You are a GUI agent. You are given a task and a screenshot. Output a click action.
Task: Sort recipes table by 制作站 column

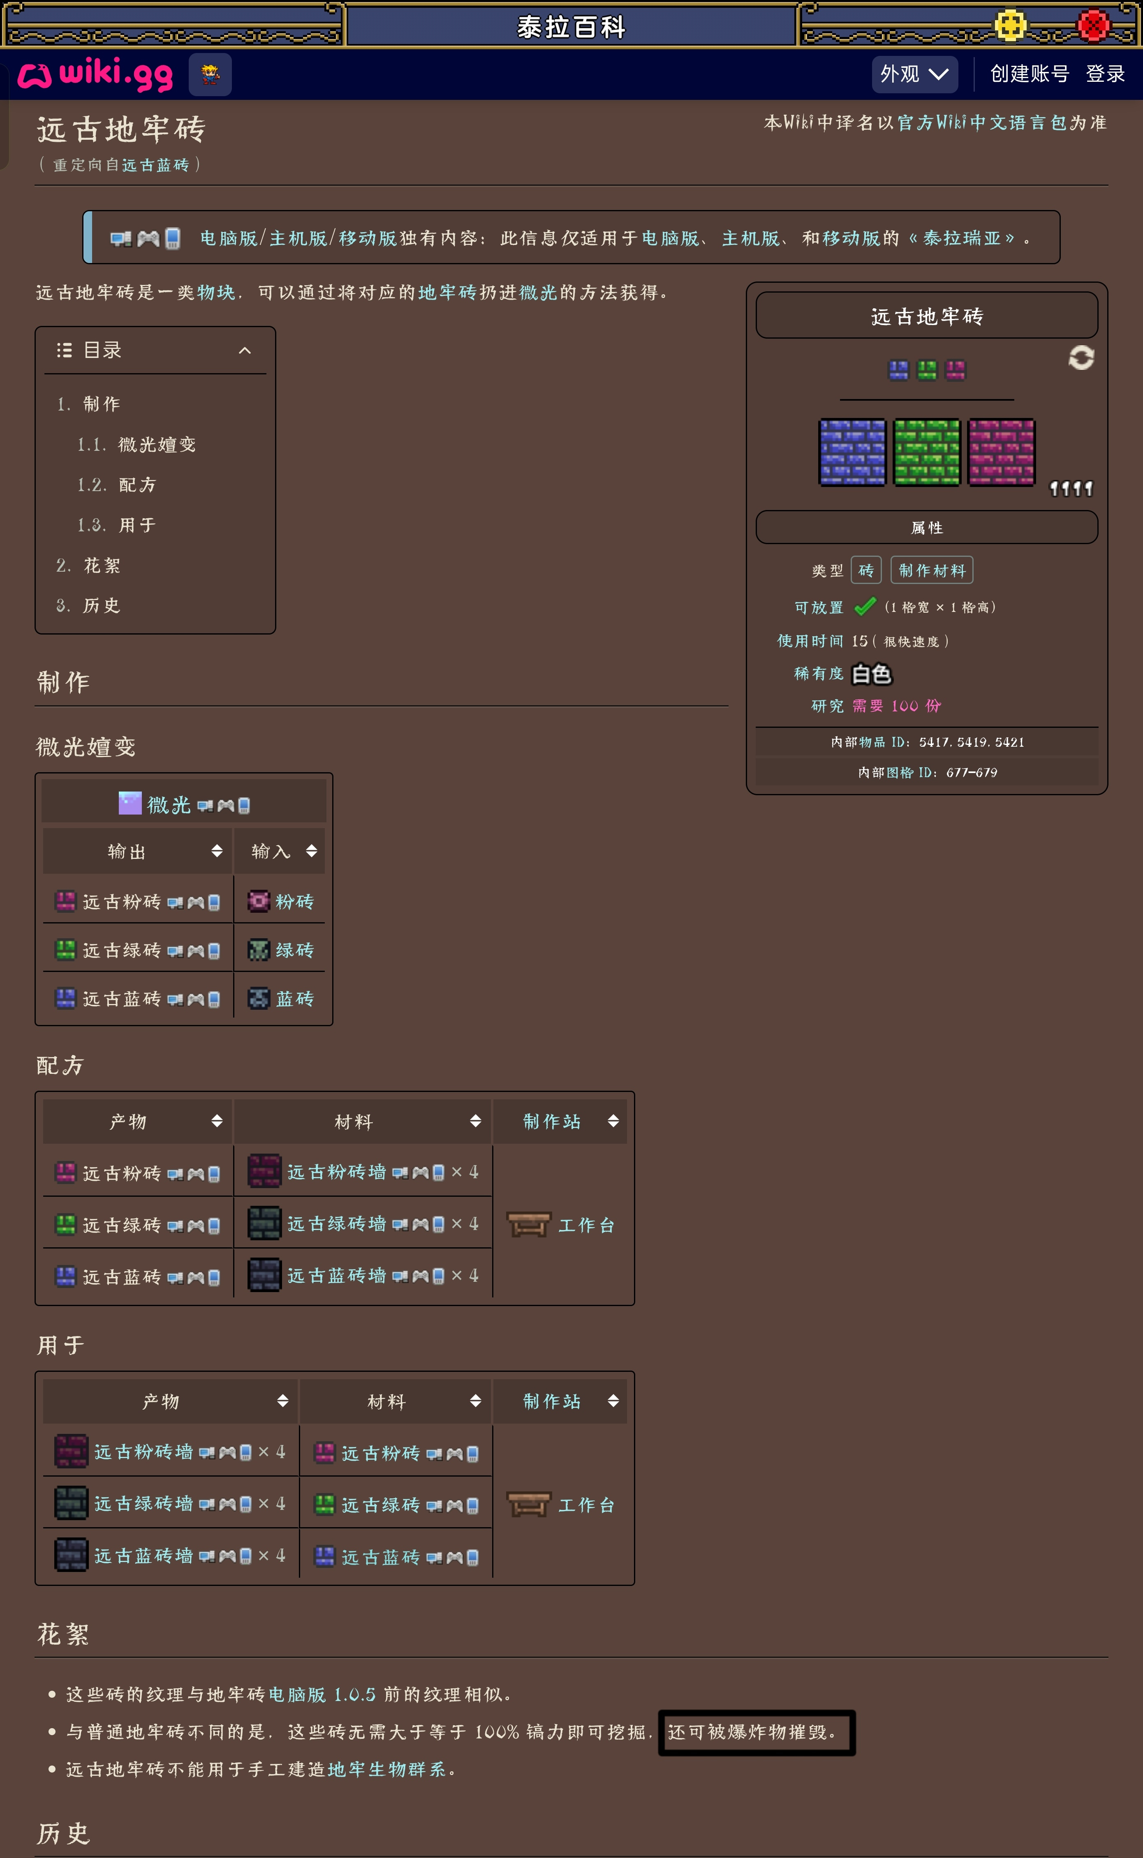(x=613, y=1121)
